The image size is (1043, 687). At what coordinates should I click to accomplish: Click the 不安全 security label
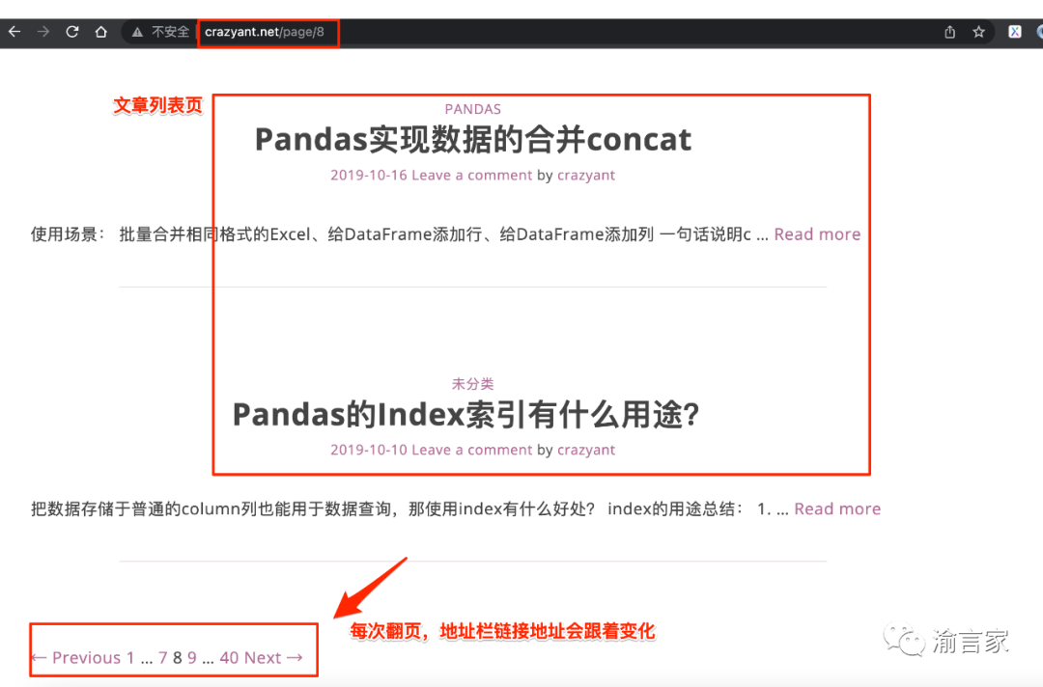coord(170,32)
